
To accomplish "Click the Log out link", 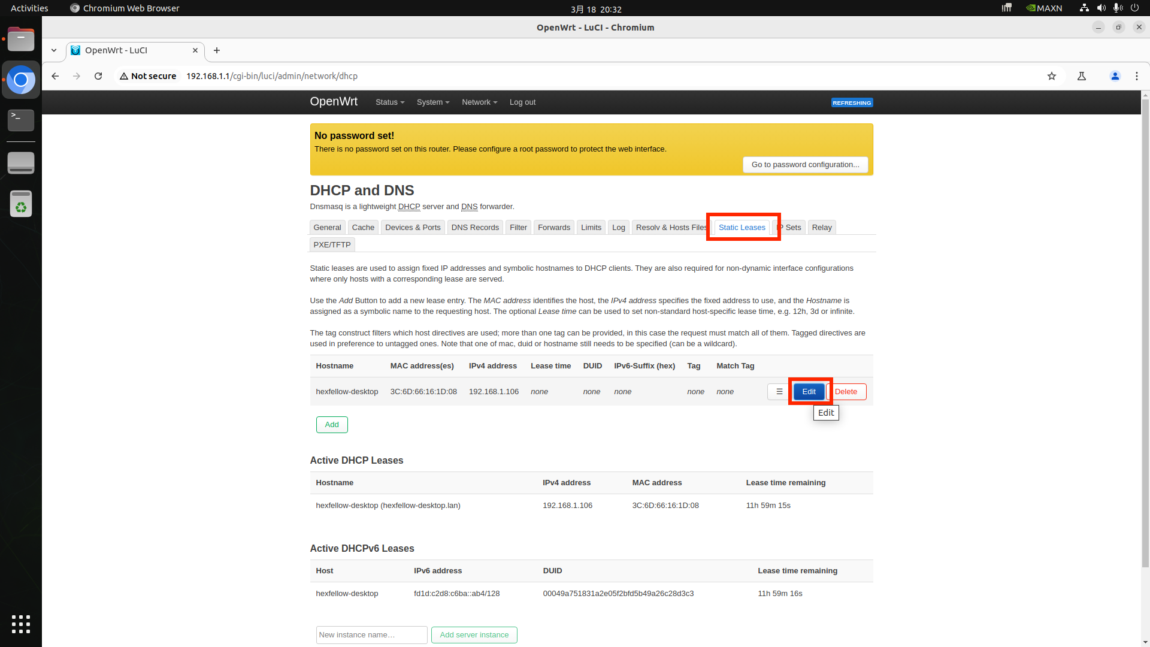I will [522, 102].
